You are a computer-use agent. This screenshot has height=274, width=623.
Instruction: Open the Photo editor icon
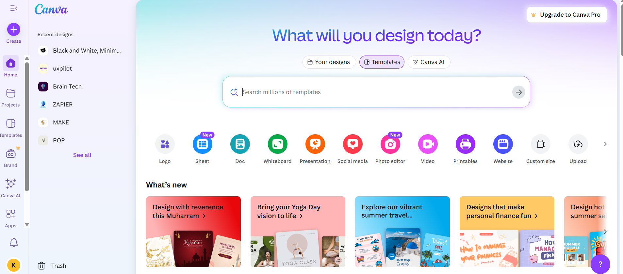[390, 144]
